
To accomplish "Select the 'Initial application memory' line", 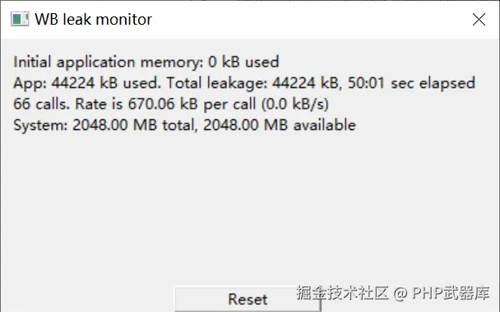I will pos(146,62).
